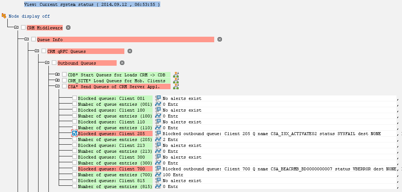Click alert icon beside CRM qRFC Queues

tap(130, 51)
